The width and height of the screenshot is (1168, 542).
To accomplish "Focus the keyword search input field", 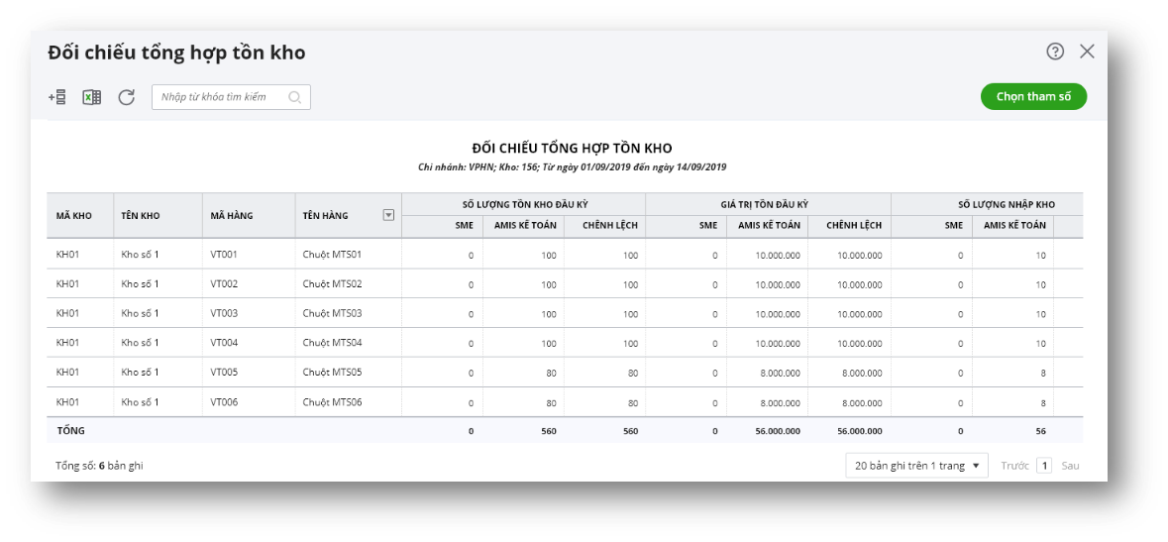I will (x=231, y=97).
